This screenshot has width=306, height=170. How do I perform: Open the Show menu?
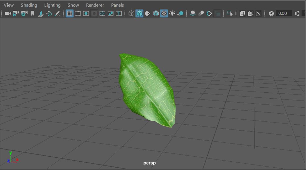click(73, 5)
